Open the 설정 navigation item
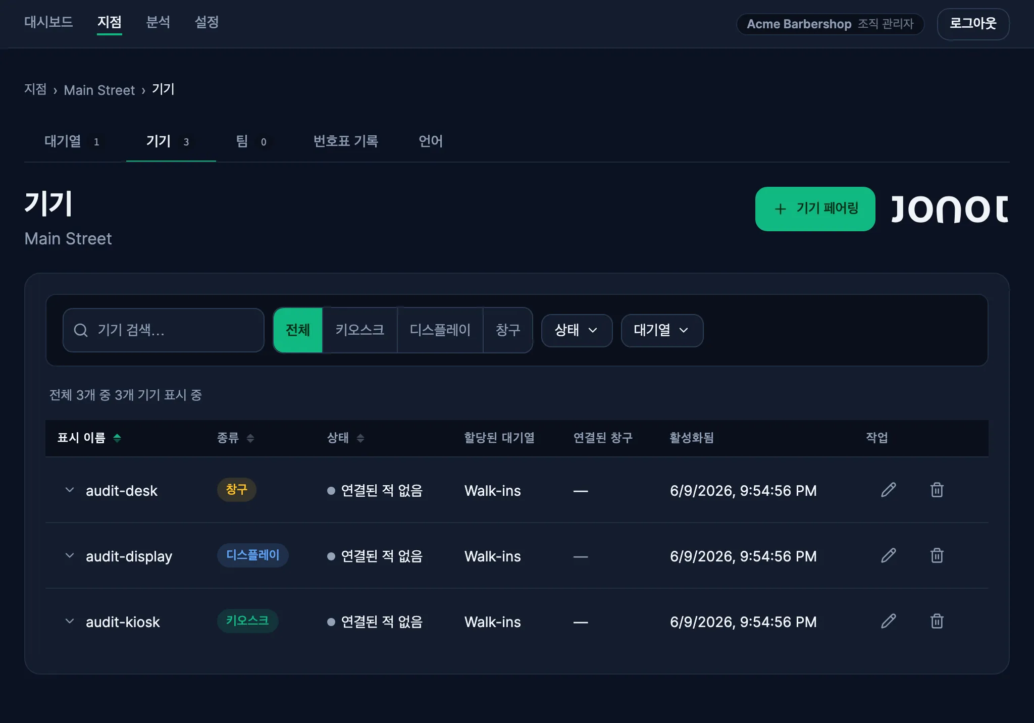The height and width of the screenshot is (723, 1034). pos(207,22)
